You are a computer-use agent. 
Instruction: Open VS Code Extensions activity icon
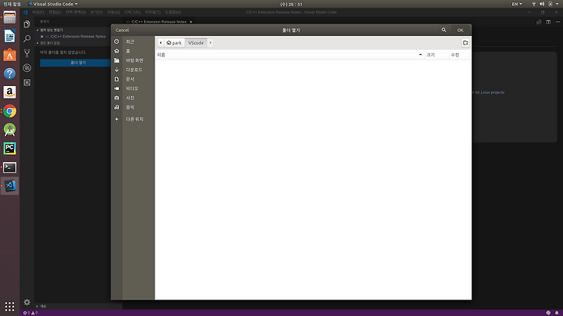[27, 83]
